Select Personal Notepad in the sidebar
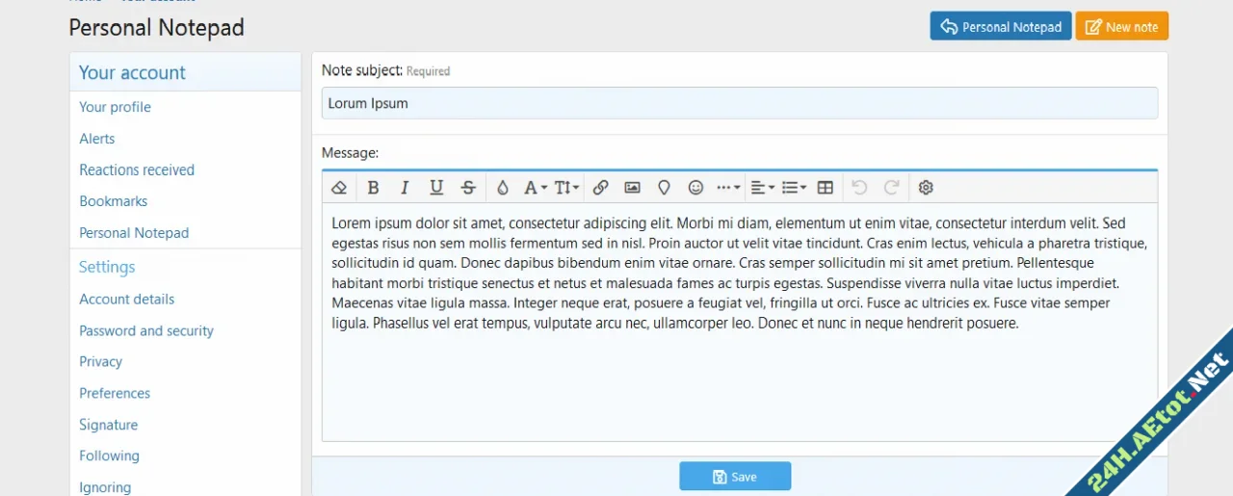The image size is (1233, 496). tap(134, 233)
